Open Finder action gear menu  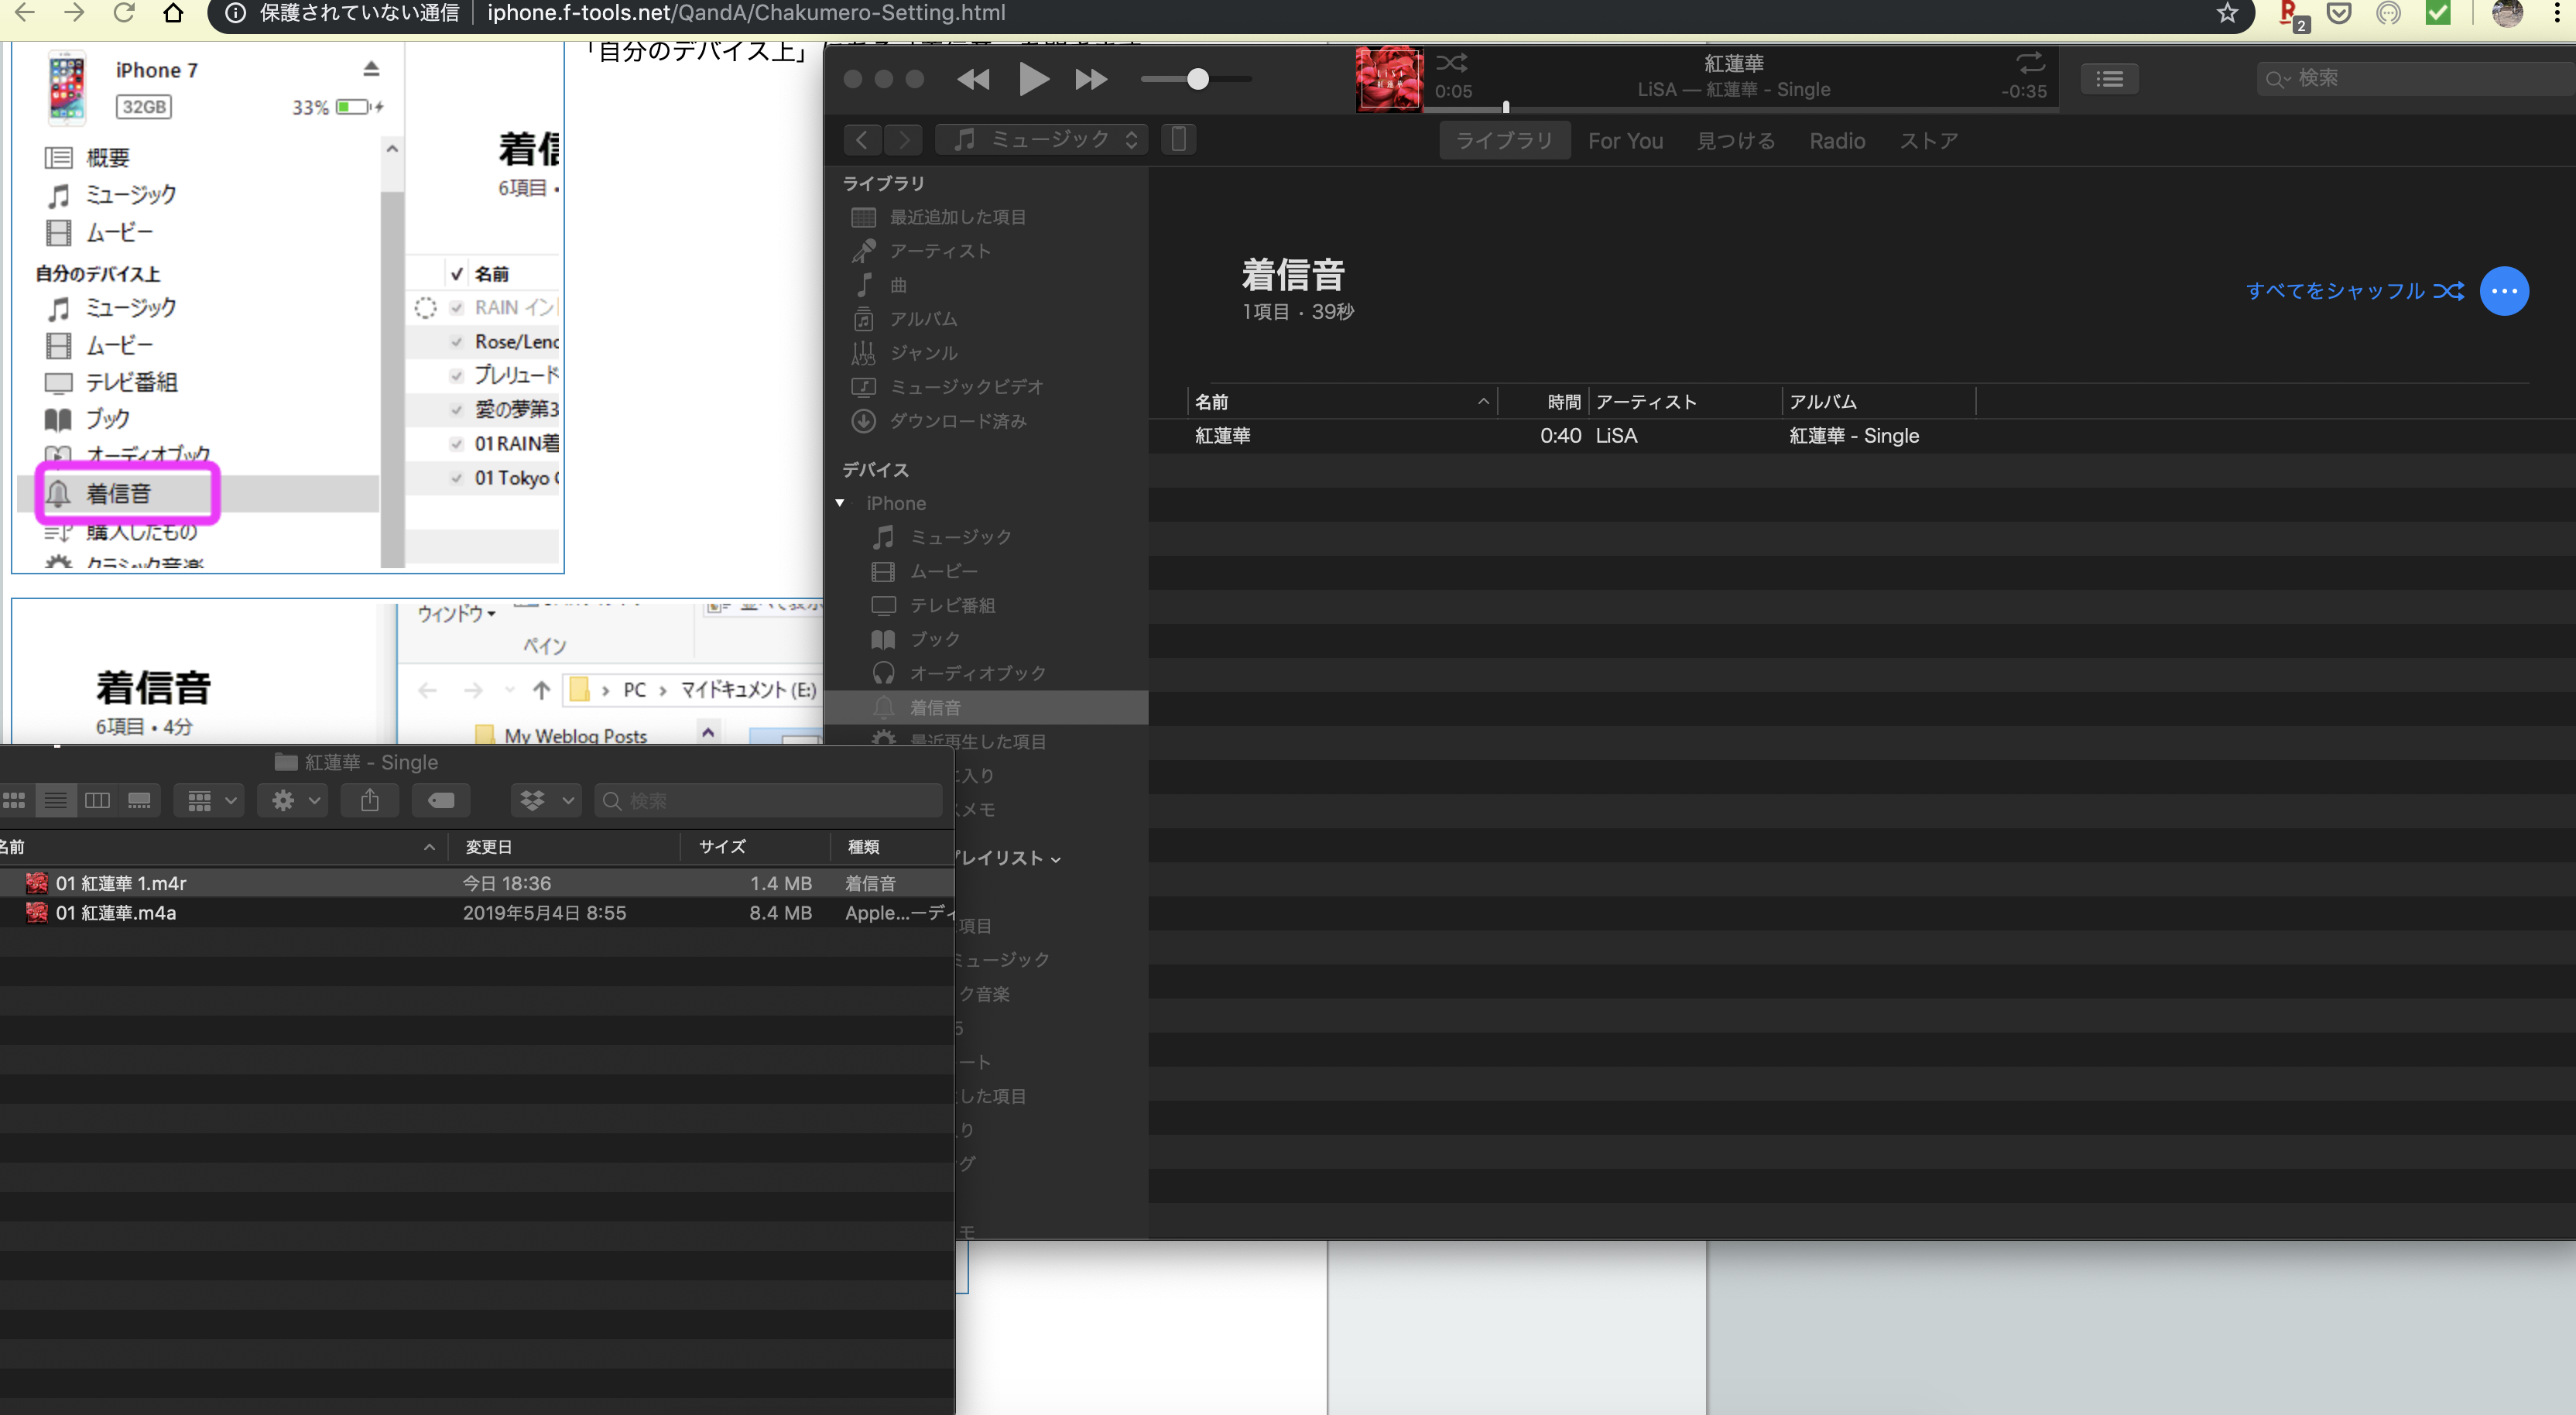293,801
